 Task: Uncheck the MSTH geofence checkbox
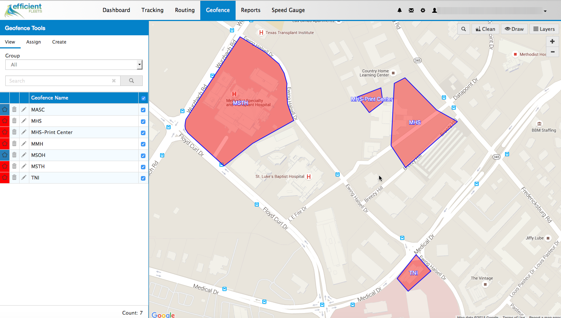(x=143, y=167)
